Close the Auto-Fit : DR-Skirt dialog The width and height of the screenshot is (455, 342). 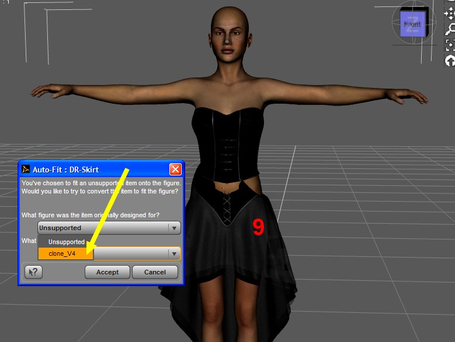point(175,170)
